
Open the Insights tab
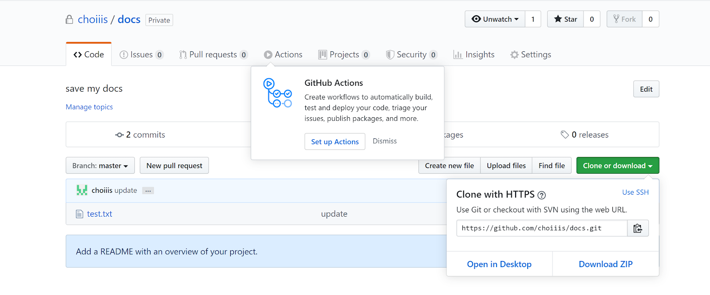click(x=473, y=54)
